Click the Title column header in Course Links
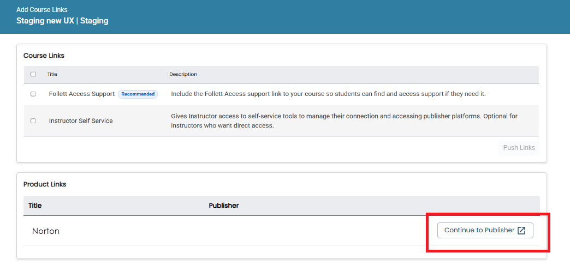Viewport: 570px width, 265px height. (52, 74)
